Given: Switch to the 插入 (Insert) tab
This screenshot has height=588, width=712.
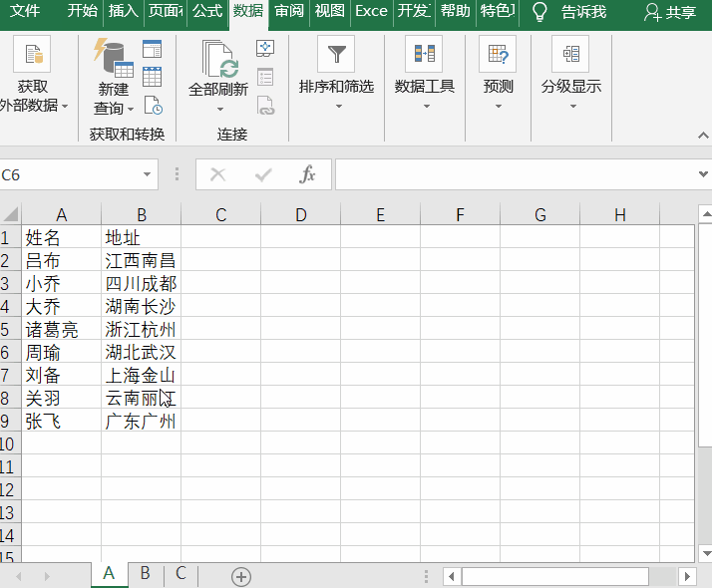Looking at the screenshot, I should click(123, 10).
